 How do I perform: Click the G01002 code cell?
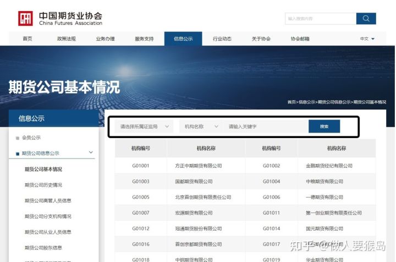[x=272, y=166]
